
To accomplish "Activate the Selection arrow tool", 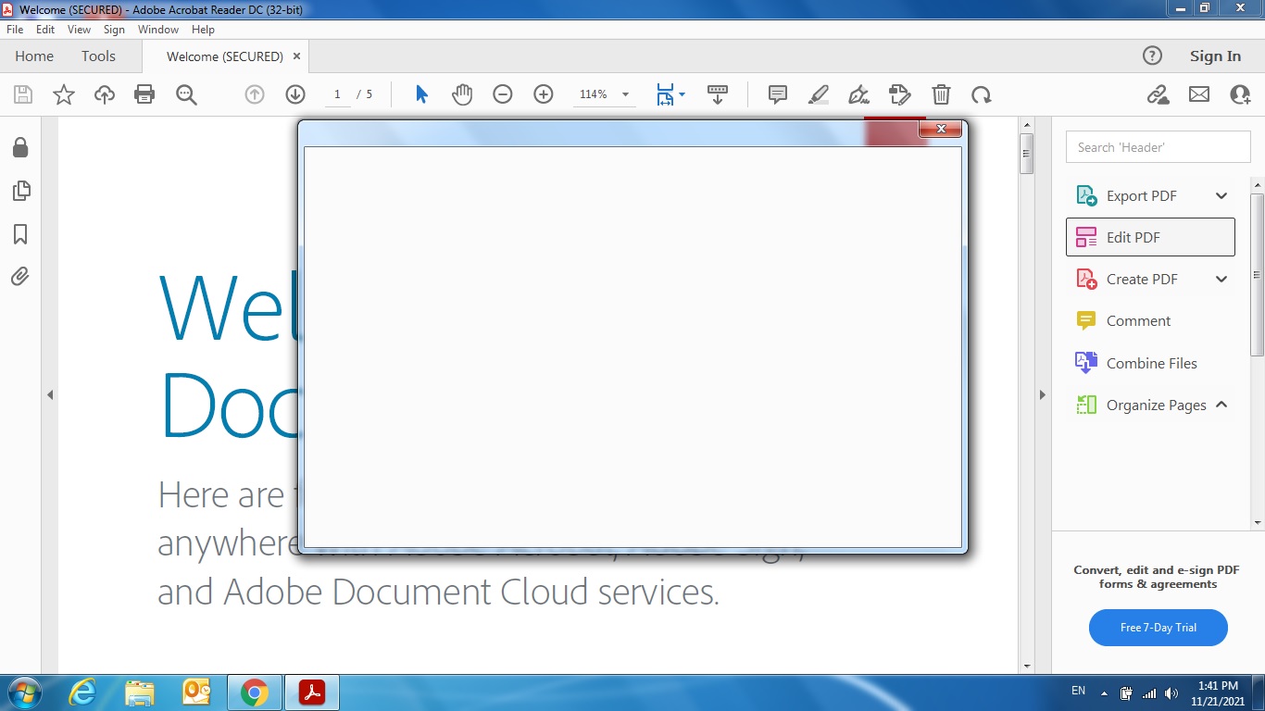I will pos(421,94).
